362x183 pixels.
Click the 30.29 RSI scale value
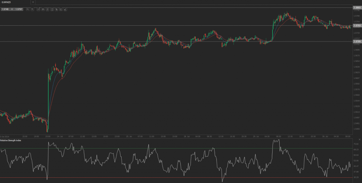click(356, 177)
